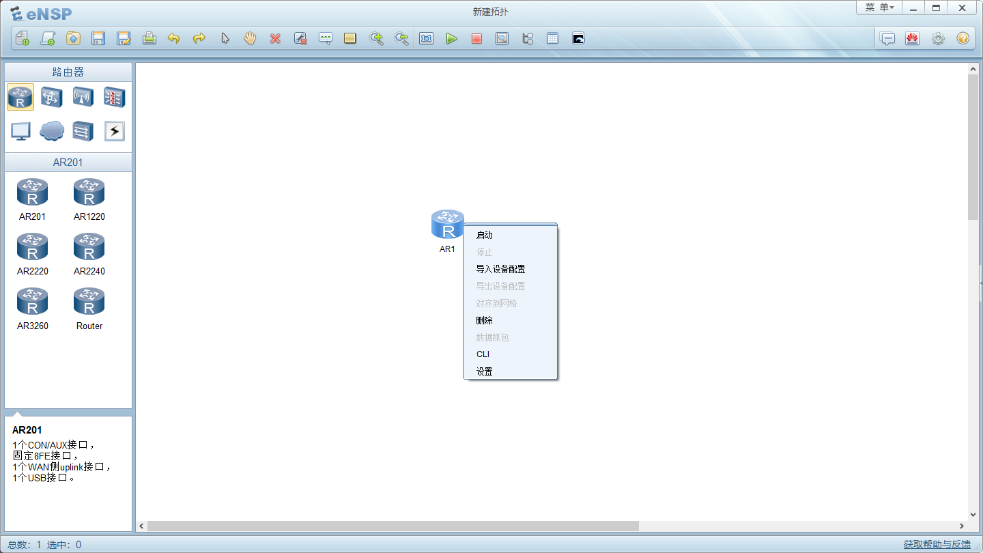This screenshot has height=553, width=983.
Task: Reset canvas zoom to fit size
Action: coord(427,38)
